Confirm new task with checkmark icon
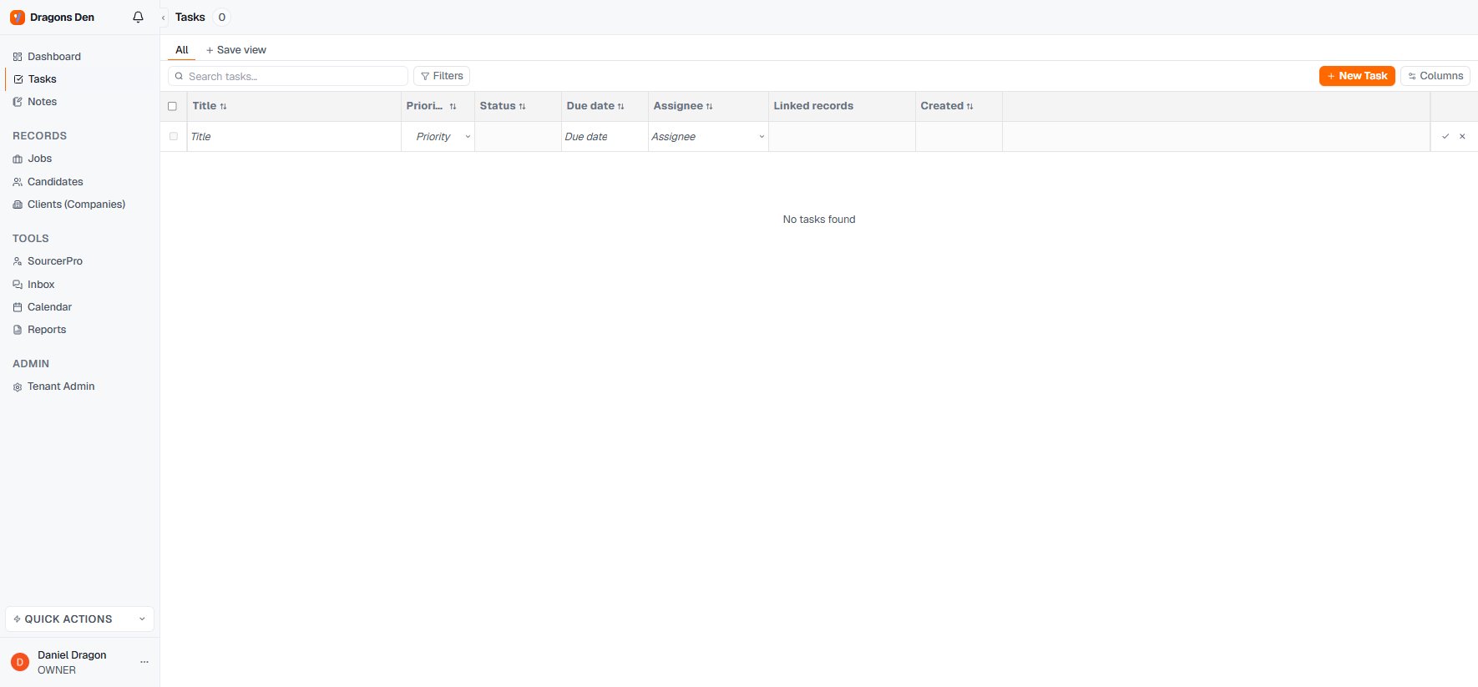This screenshot has height=687, width=1478. click(1445, 136)
